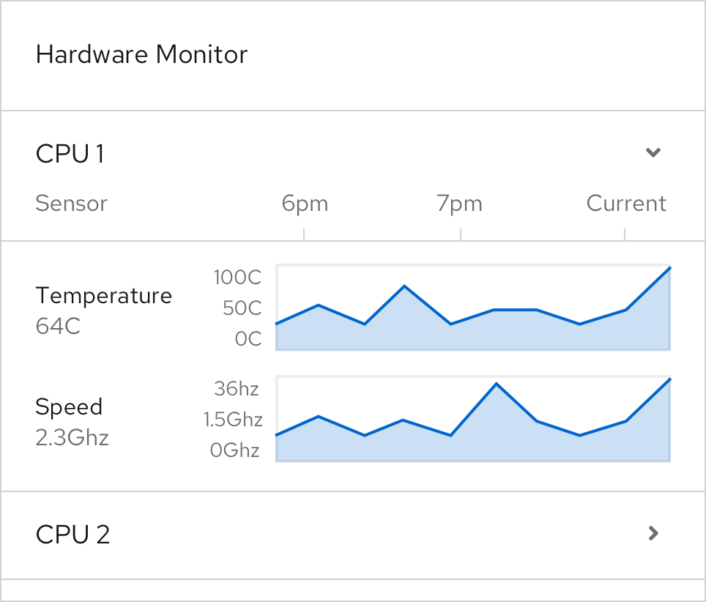
Task: Select the Temperature sensor row
Action: [104, 295]
